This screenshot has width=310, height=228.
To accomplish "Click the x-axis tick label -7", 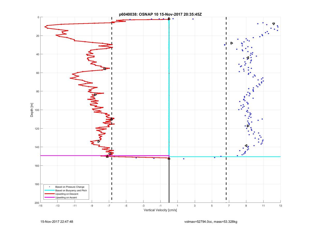I will point(109,206).
